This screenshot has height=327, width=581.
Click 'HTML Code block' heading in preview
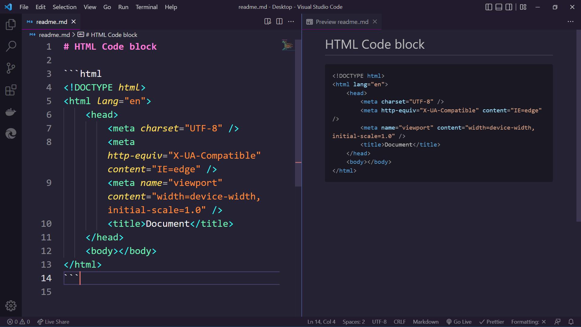coord(375,45)
